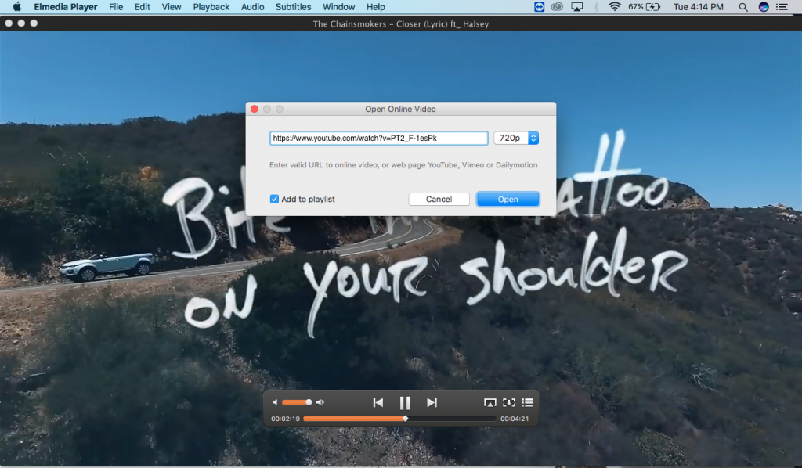Open the playlist icon in playback controls

click(527, 401)
